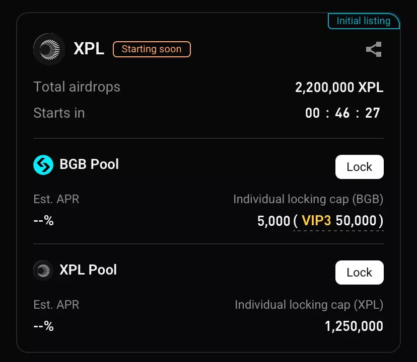Click the BGB Pool title
417x362 pixels.
point(89,164)
